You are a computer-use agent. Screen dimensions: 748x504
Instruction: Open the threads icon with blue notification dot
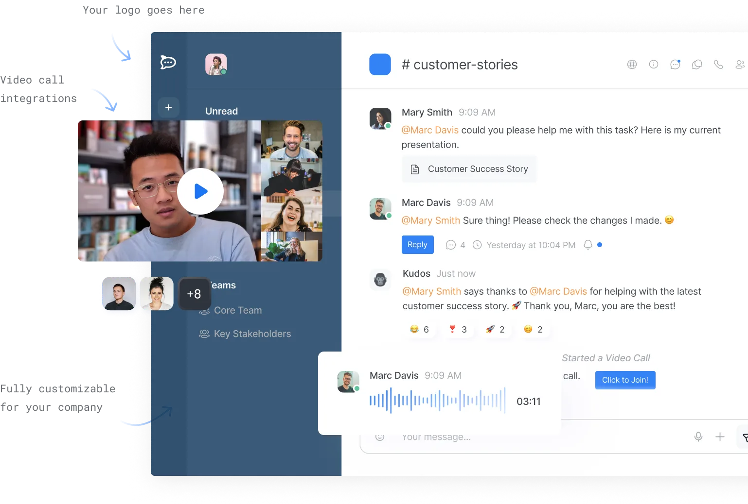675,64
